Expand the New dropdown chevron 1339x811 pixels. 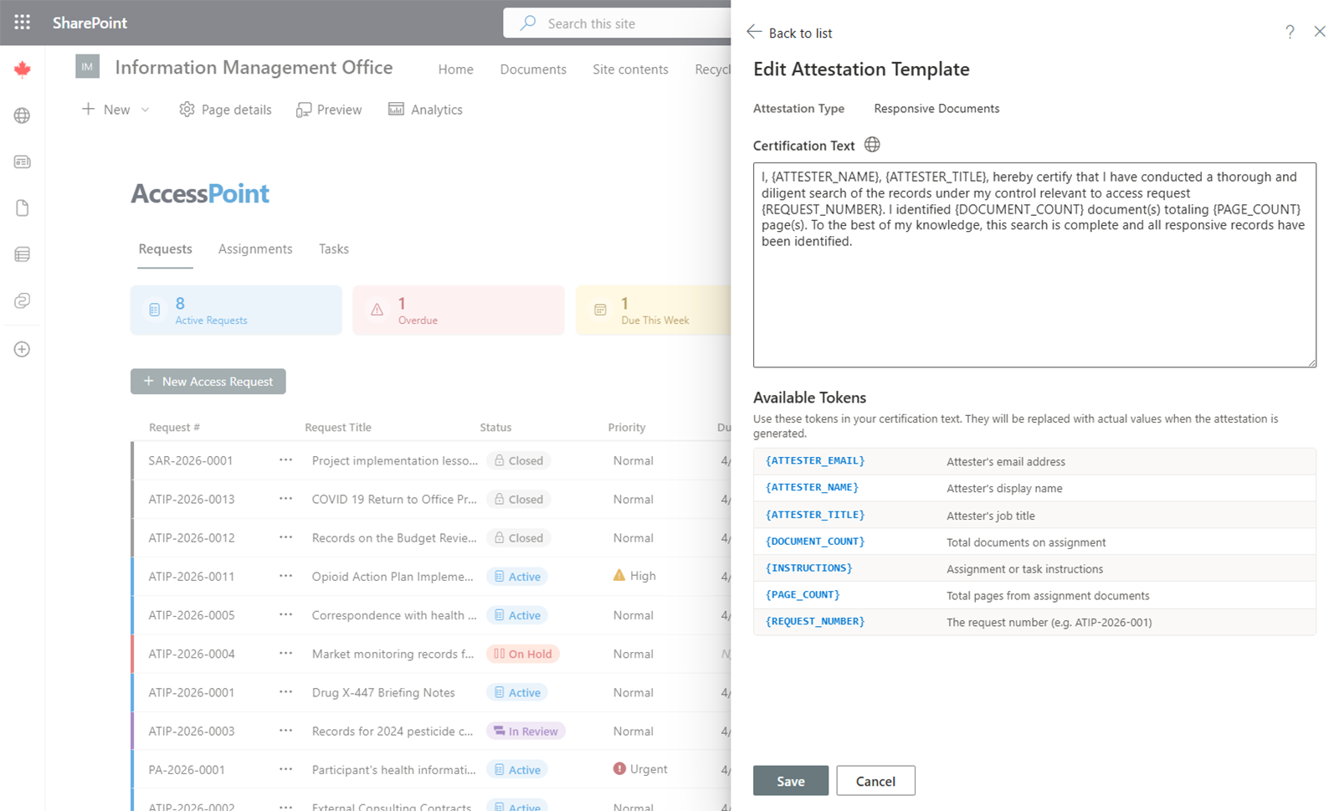pos(145,110)
